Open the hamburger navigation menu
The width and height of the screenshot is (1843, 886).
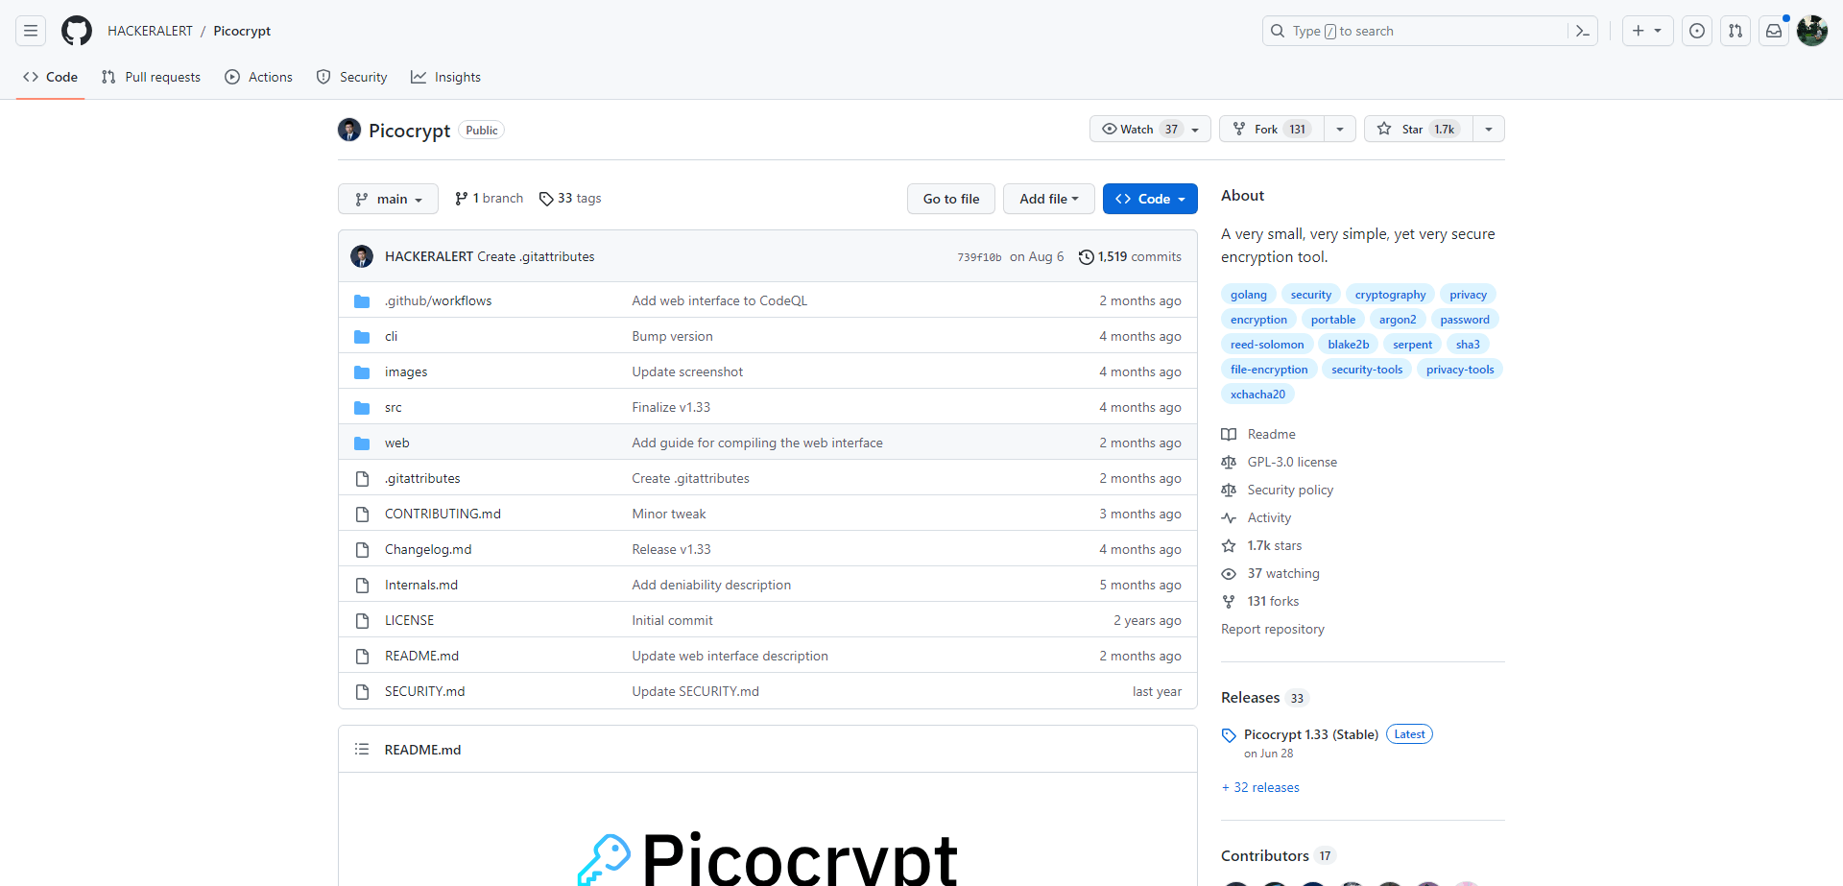tap(31, 31)
